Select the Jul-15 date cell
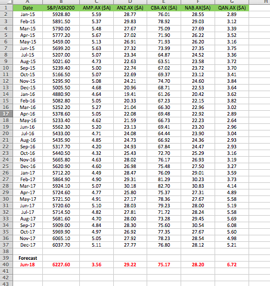The image size is (270, 286). click(27, 55)
